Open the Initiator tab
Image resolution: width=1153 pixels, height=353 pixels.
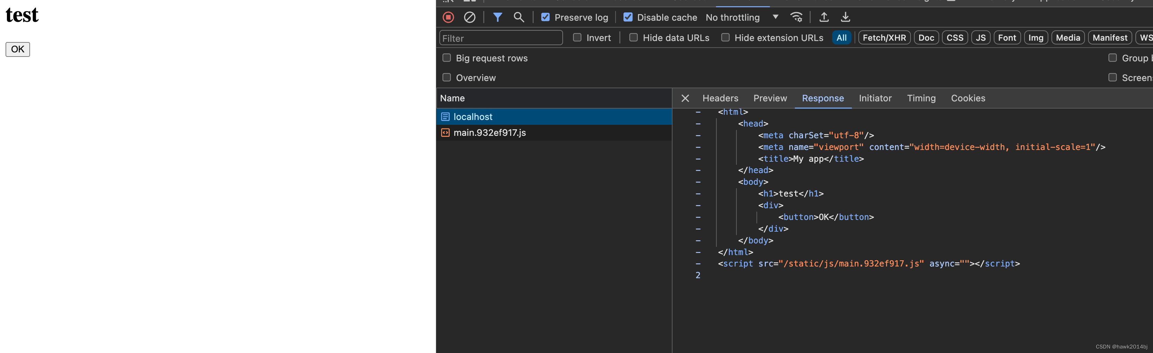point(875,98)
